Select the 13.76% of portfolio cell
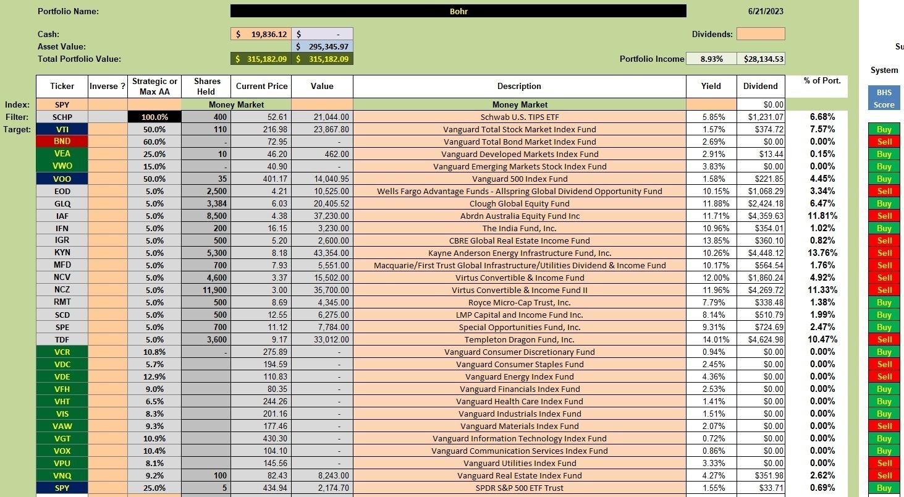This screenshot has height=497, width=904. (x=822, y=253)
